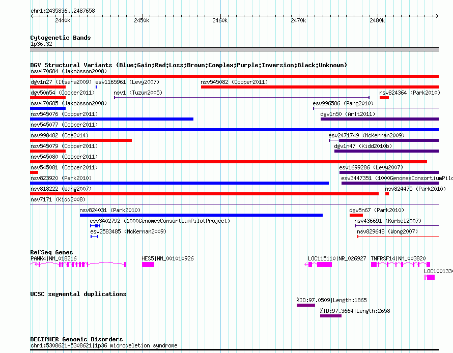
Task: Click the nsv545080 (Cooper2011) long red bar
Action: [229, 162]
